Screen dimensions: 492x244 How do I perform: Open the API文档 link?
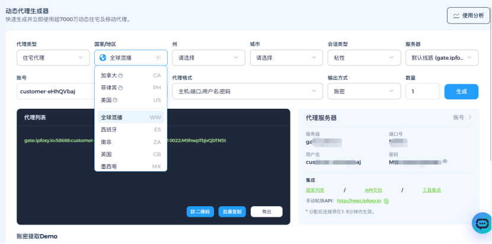coord(373,190)
